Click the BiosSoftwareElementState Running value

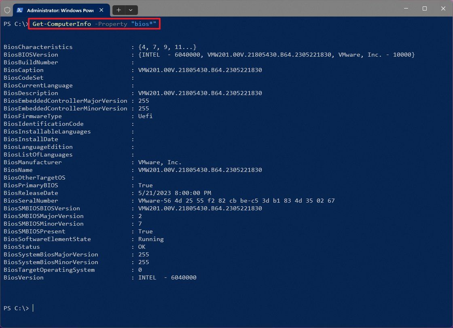pos(151,239)
